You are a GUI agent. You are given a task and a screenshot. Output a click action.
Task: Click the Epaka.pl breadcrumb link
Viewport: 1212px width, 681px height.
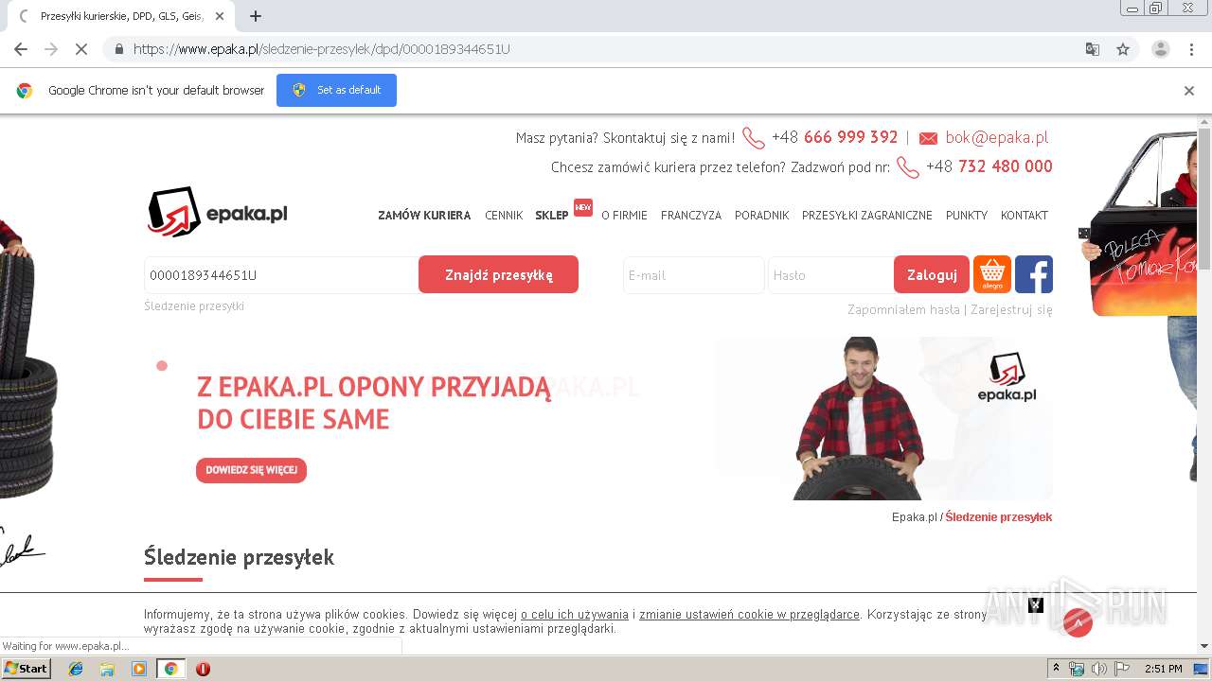914,517
